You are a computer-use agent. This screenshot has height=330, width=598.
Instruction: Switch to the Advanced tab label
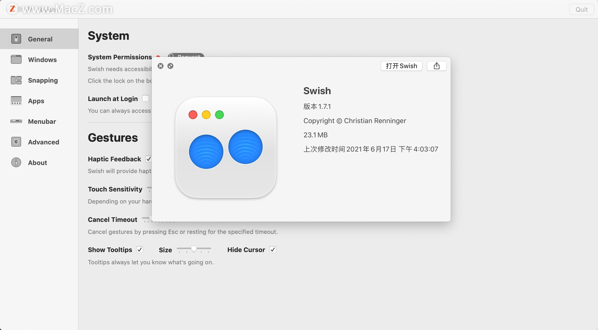click(44, 142)
